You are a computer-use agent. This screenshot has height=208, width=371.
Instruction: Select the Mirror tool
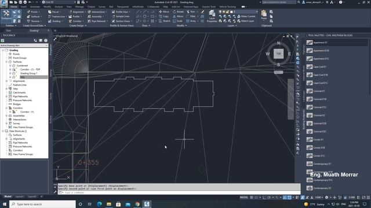click(x=178, y=16)
